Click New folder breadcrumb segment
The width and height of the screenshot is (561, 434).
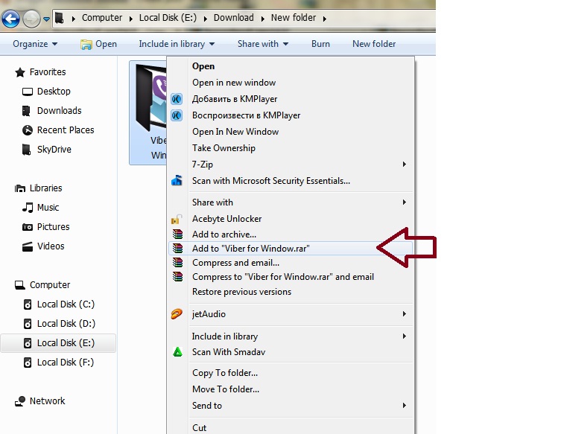click(x=294, y=18)
